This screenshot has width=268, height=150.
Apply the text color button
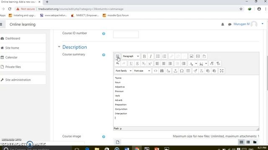coord(191,64)
